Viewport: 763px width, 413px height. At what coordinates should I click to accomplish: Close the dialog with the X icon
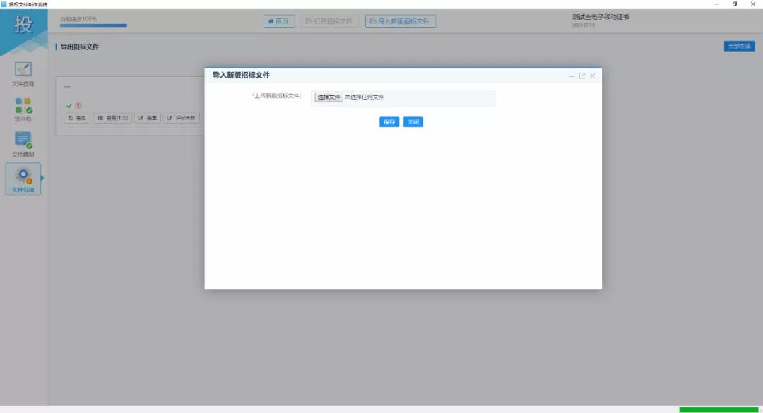593,76
